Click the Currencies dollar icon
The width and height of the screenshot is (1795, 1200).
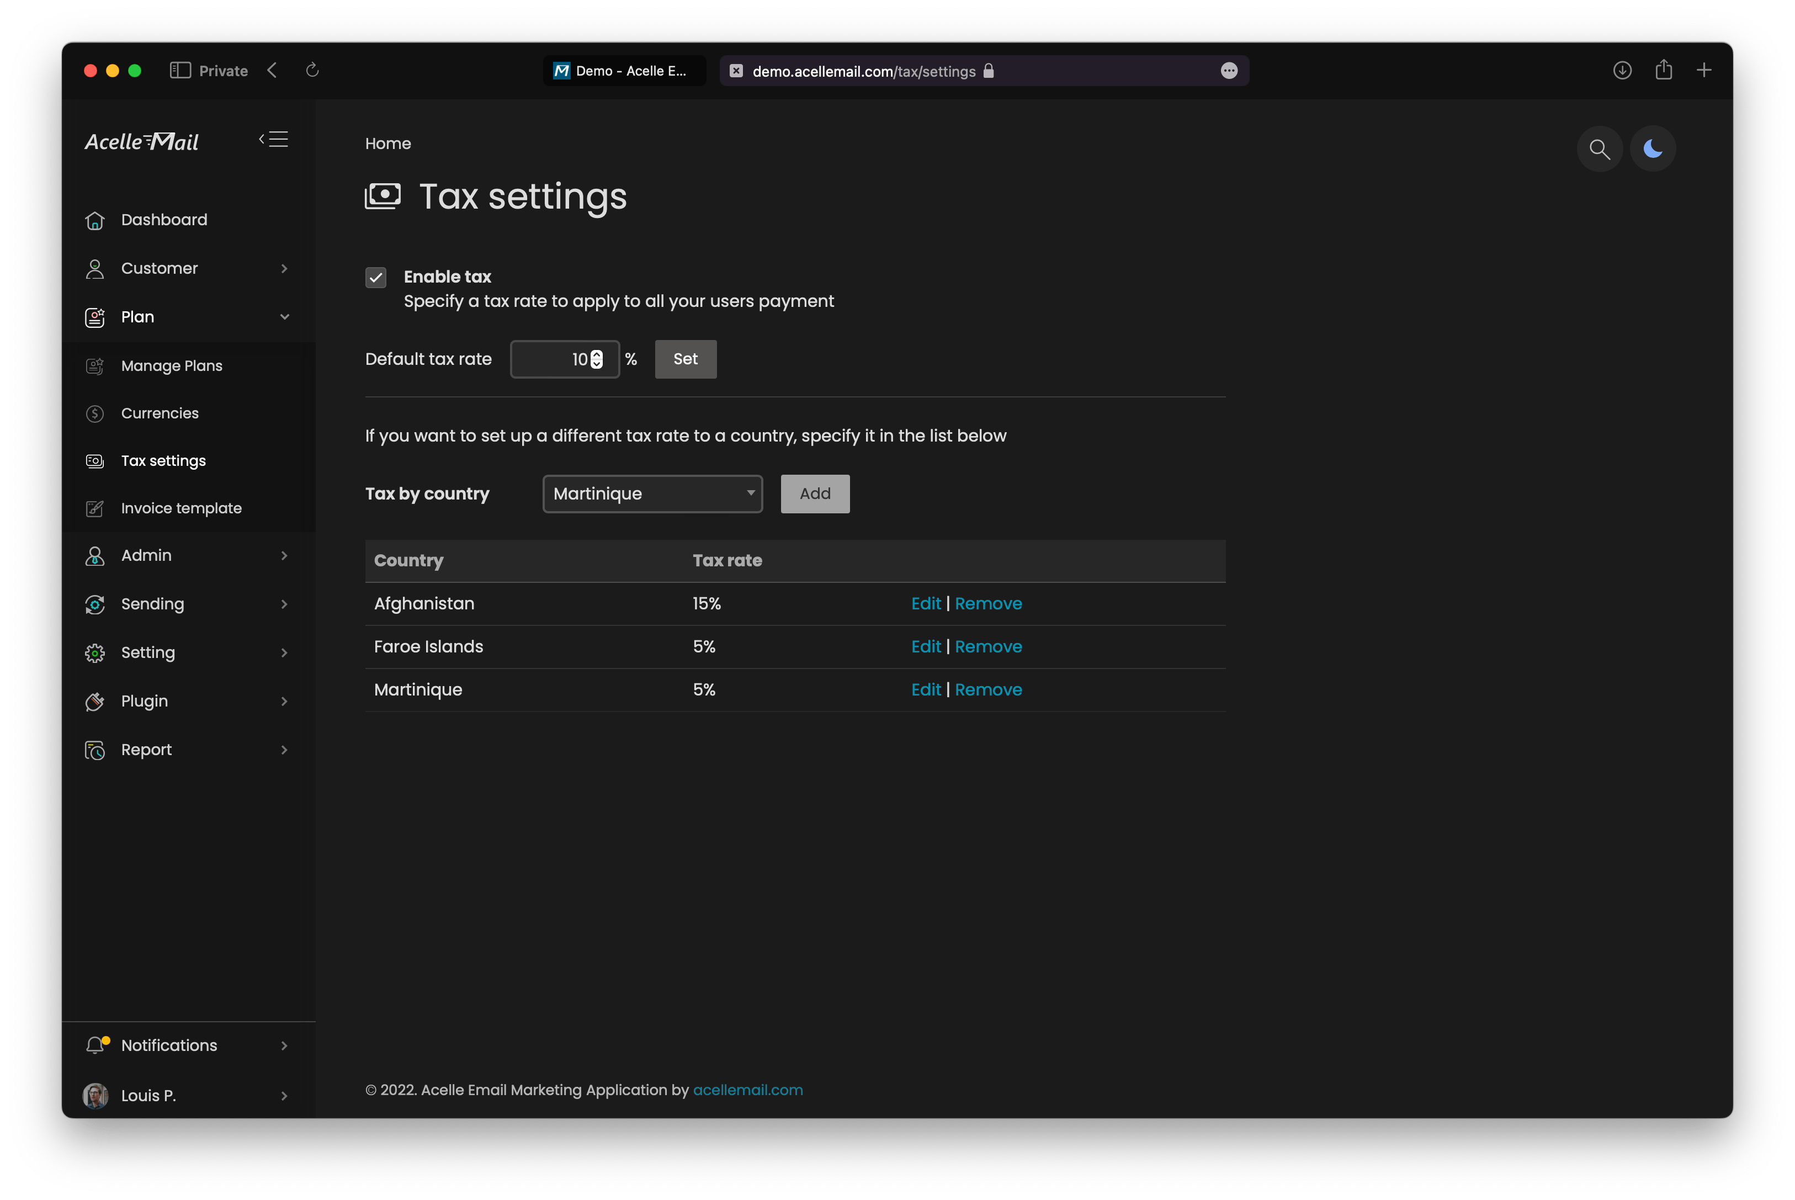(x=95, y=413)
